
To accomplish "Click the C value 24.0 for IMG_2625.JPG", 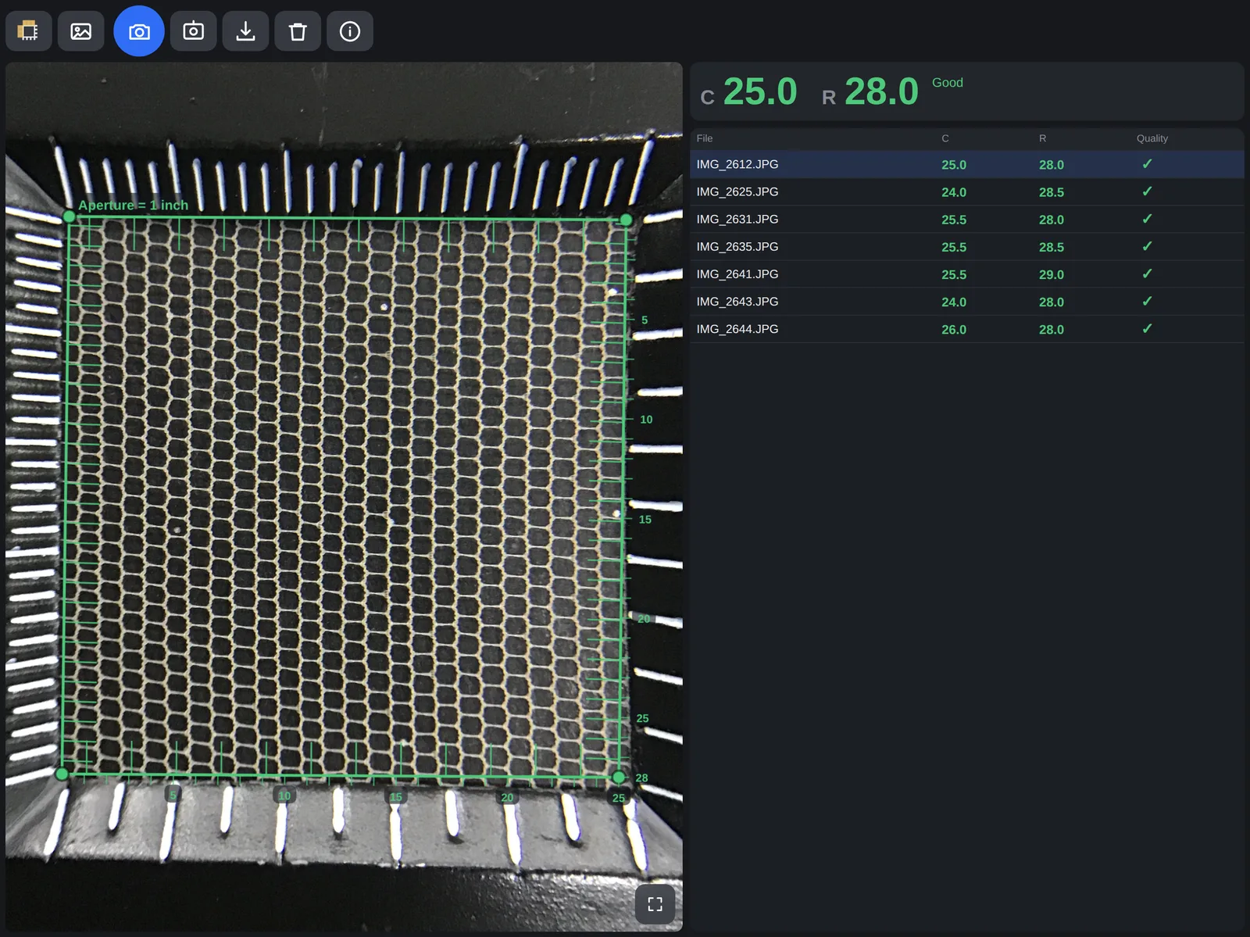I will (x=954, y=192).
